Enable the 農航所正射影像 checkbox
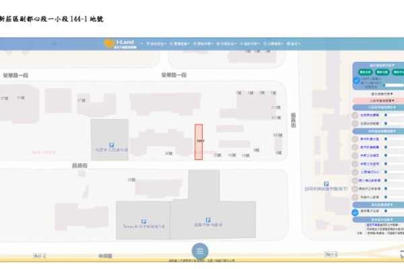The width and height of the screenshot is (404, 269). 355,189
